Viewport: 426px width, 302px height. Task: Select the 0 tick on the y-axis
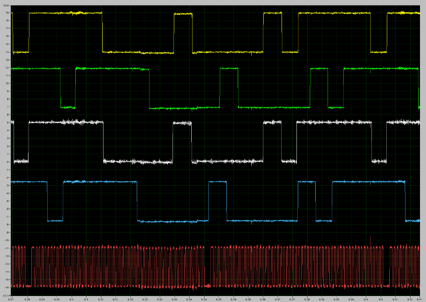click(8, 162)
